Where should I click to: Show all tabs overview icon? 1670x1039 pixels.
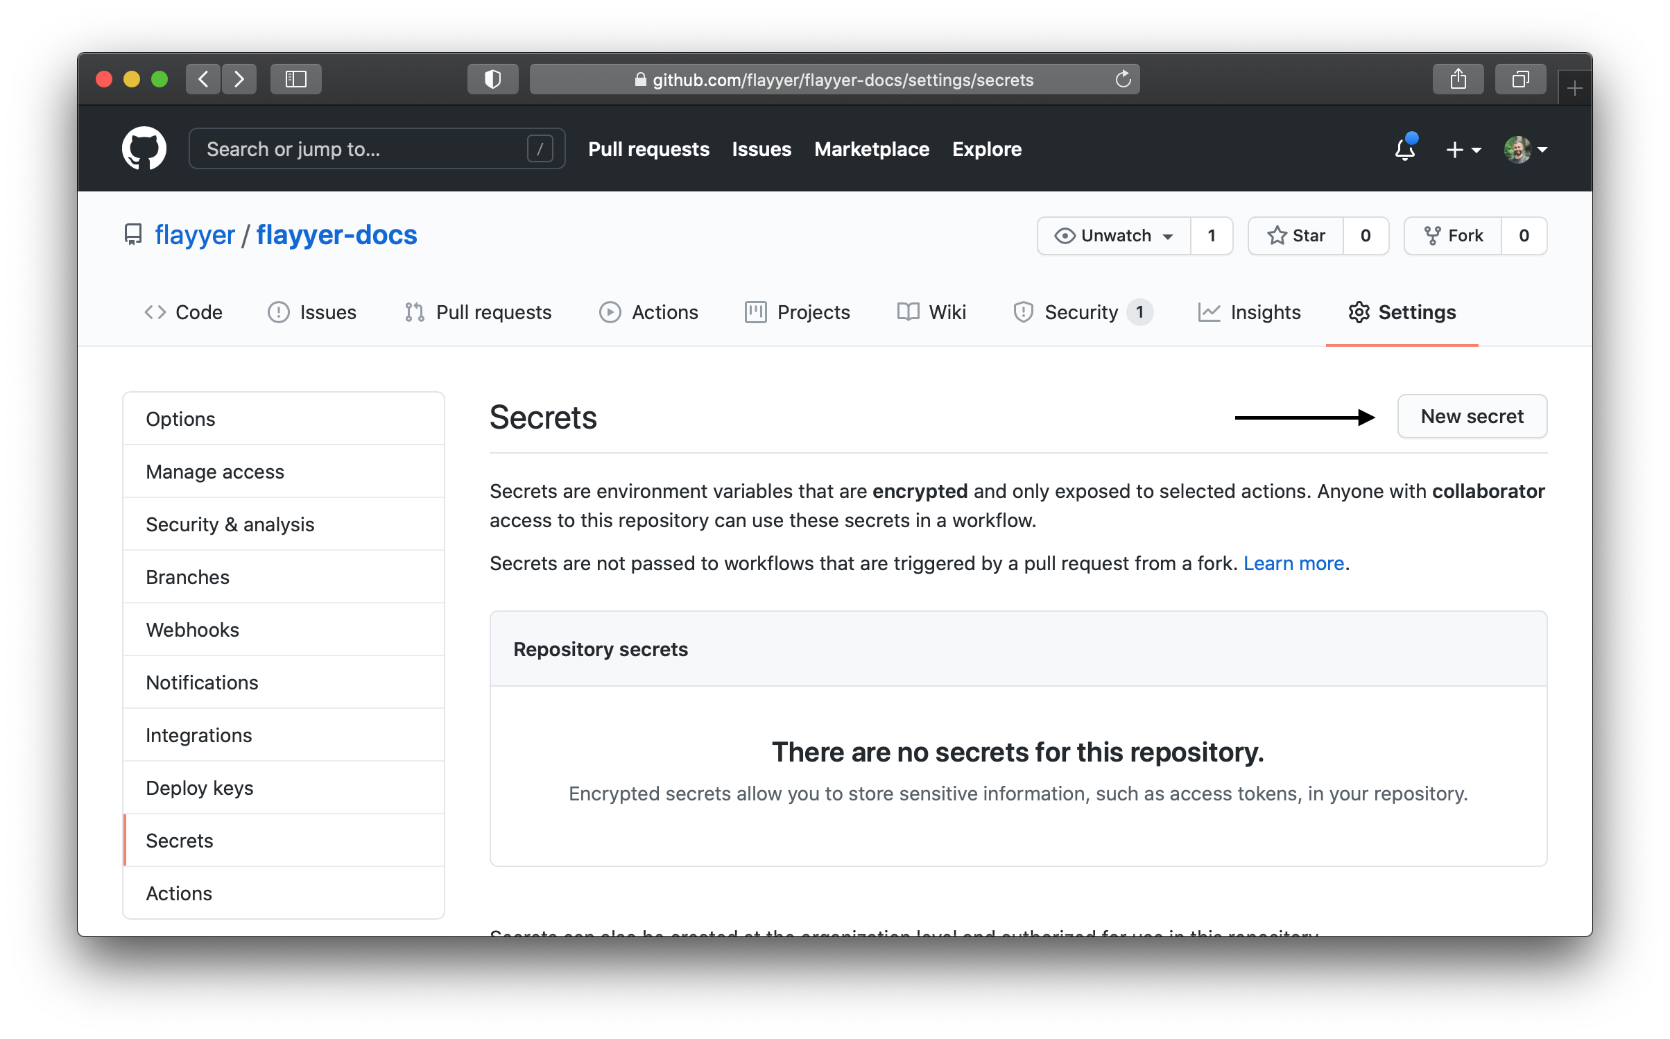(1520, 79)
